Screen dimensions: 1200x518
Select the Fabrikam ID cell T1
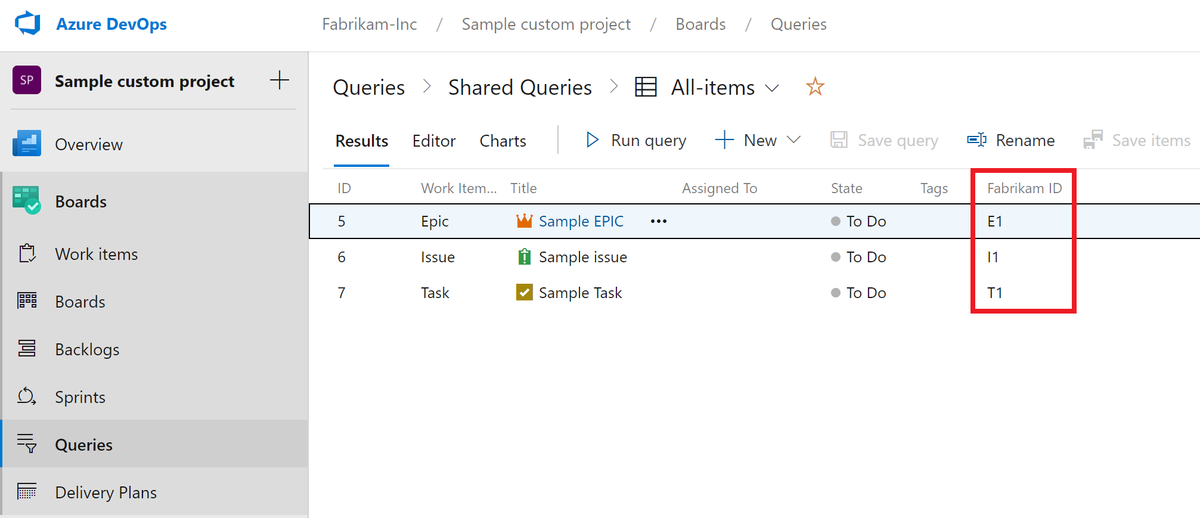coord(995,293)
